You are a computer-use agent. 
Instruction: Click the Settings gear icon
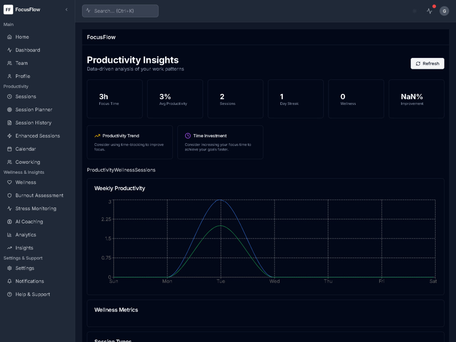10,268
